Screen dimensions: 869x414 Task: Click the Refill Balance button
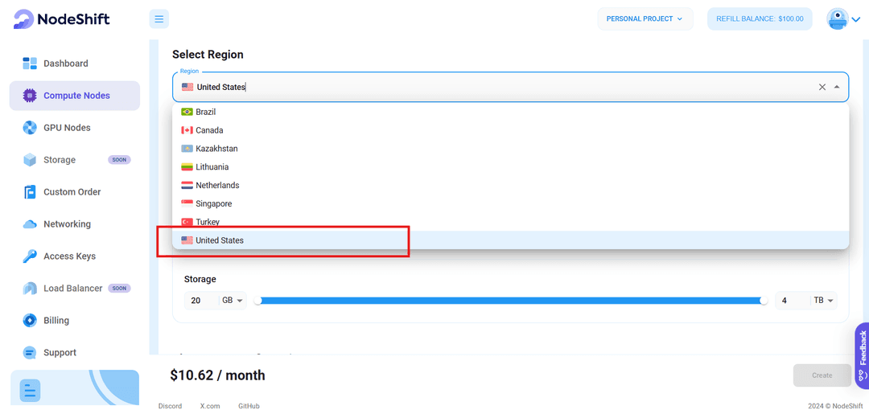point(760,19)
